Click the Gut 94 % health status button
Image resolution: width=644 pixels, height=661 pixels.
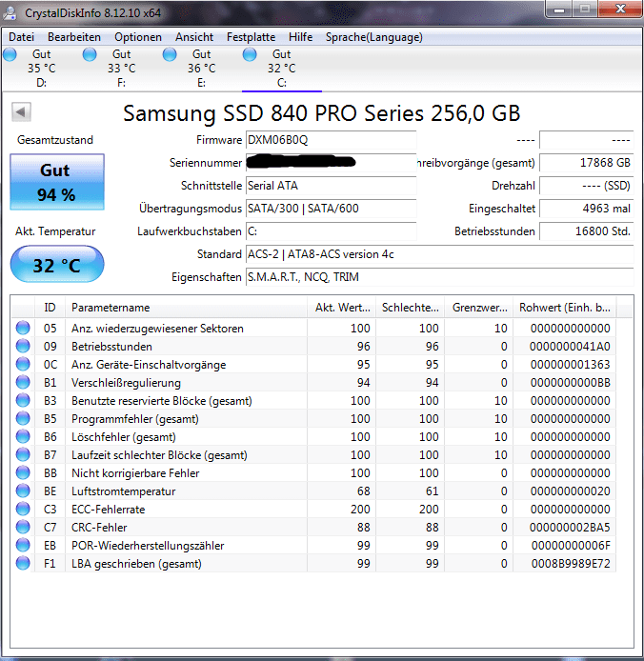(x=57, y=182)
